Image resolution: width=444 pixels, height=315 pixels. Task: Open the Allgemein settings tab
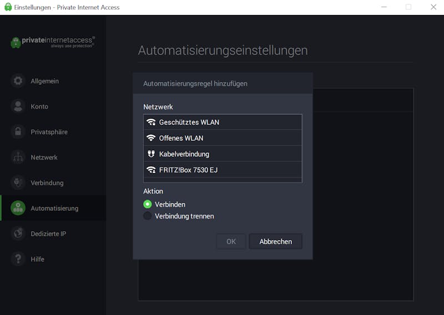point(53,81)
